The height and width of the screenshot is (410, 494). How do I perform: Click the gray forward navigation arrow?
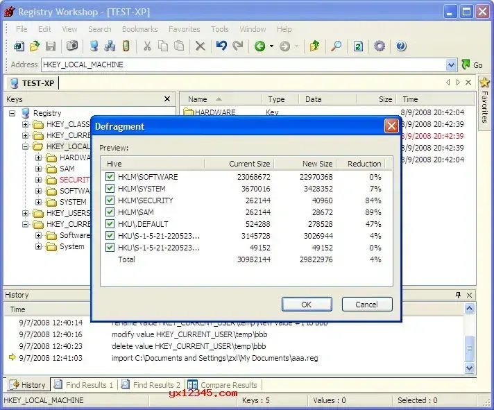(x=284, y=46)
